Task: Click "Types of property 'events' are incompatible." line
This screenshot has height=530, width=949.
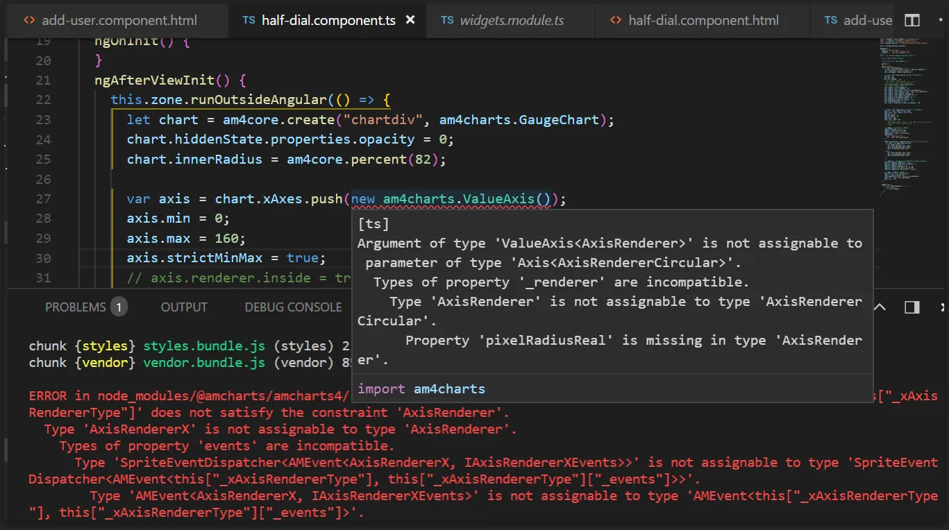Action: (227, 445)
